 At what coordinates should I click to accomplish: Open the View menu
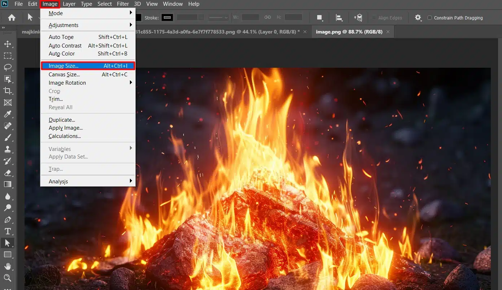pos(152,4)
